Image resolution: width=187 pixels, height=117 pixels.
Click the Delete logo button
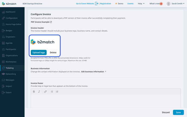point(53,53)
